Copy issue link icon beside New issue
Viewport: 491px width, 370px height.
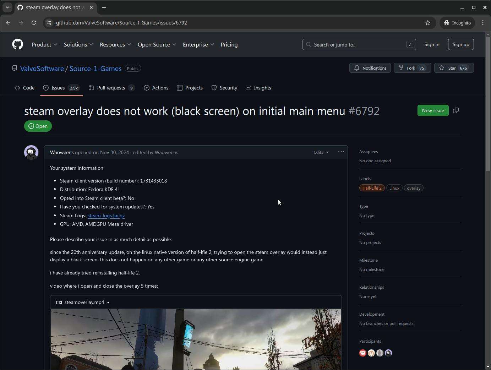pyautogui.click(x=456, y=110)
